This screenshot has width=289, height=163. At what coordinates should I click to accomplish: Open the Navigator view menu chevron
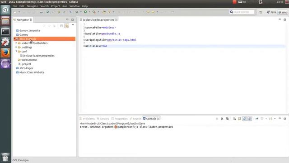[73, 25]
